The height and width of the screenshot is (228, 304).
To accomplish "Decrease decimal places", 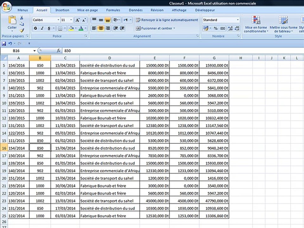I will [237, 28].
